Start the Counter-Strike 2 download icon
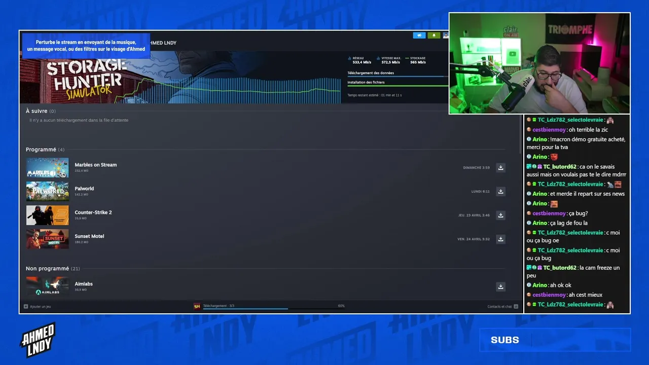This screenshot has height=365, width=649. 500,215
